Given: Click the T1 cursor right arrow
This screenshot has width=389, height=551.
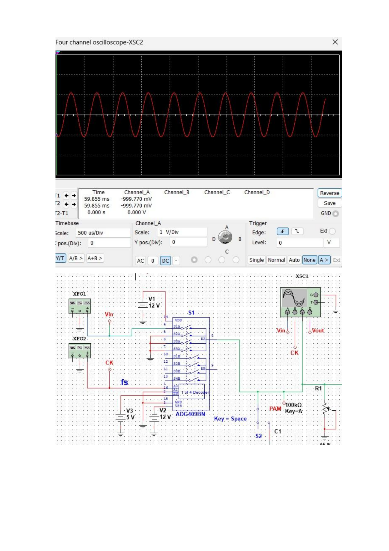Looking at the screenshot, I should tap(74, 196).
